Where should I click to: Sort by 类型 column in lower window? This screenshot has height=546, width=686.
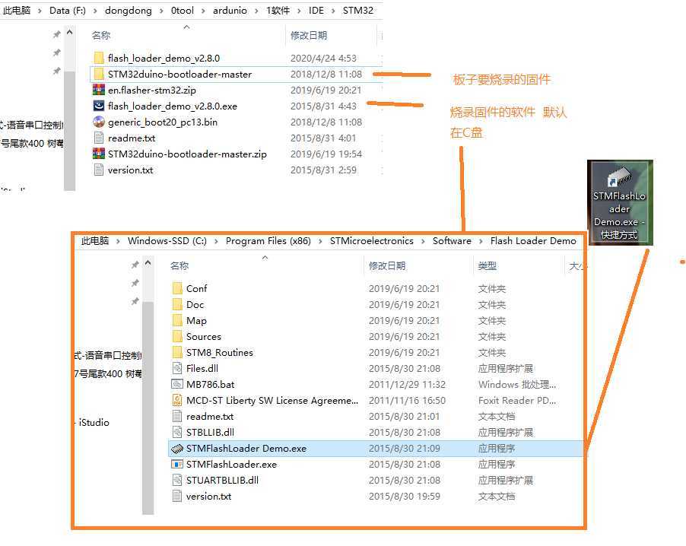pyautogui.click(x=487, y=265)
